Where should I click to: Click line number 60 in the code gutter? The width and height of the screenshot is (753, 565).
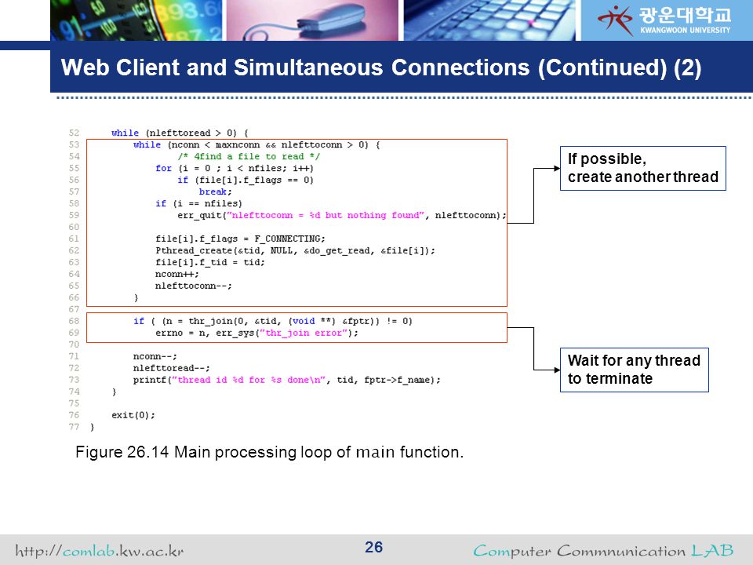point(74,227)
